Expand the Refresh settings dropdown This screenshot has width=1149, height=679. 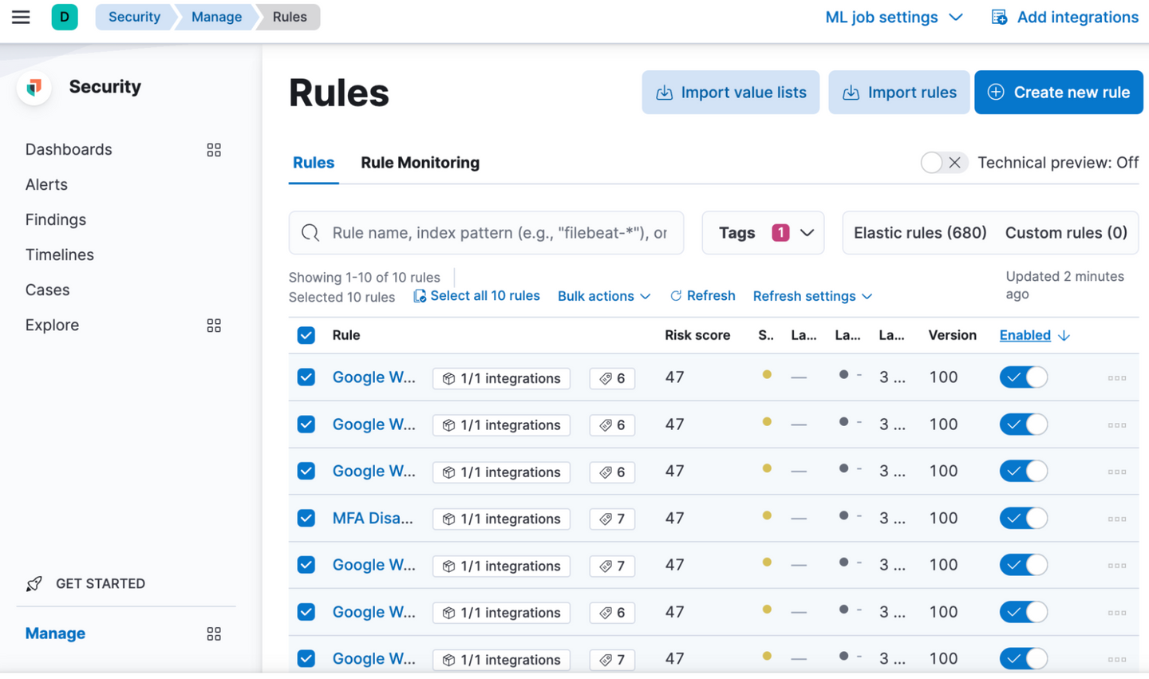point(812,296)
